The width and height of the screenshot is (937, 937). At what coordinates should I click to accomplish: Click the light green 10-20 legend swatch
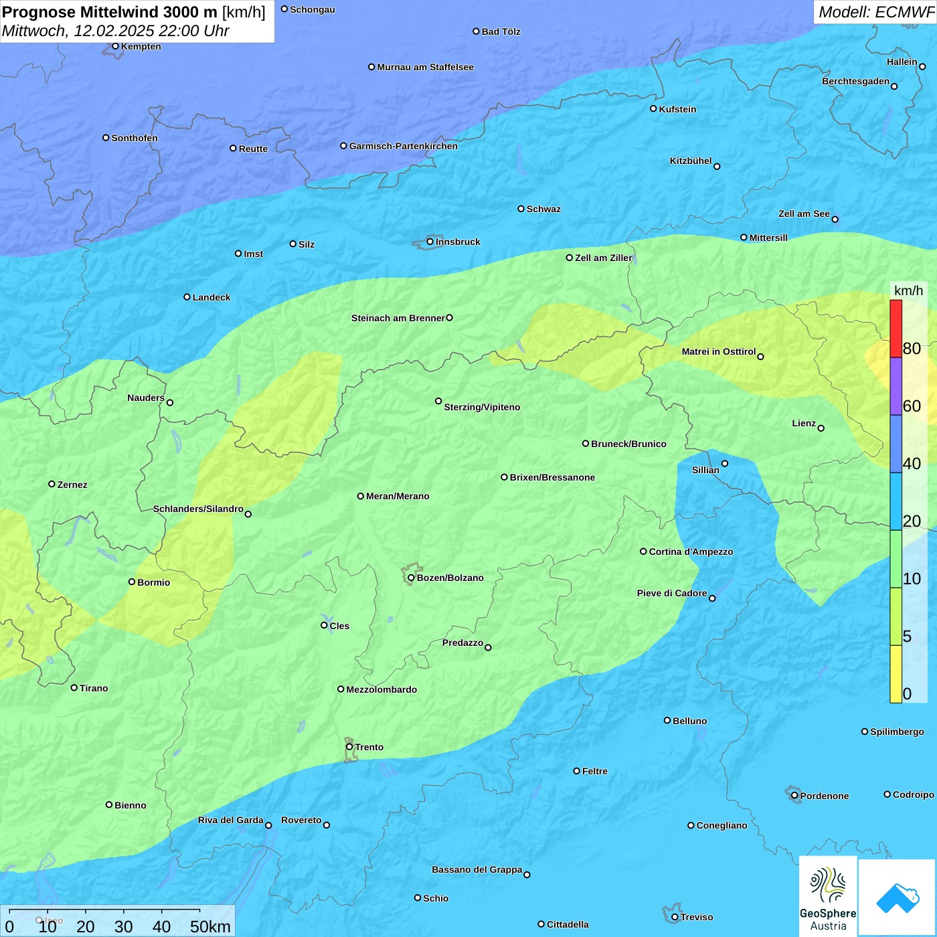click(896, 559)
